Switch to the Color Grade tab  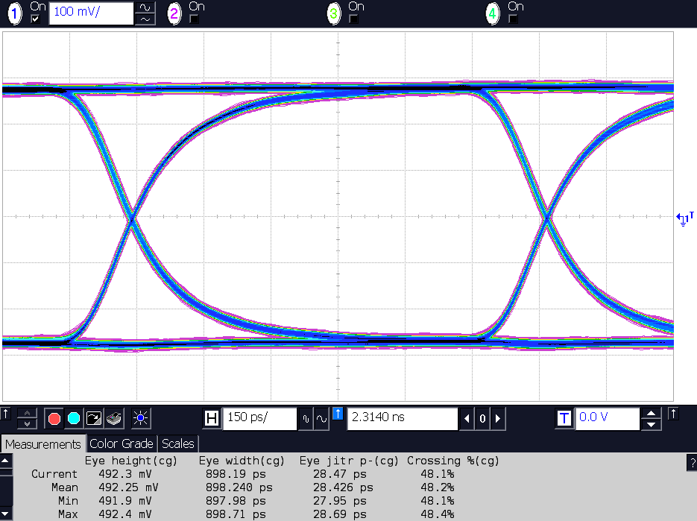point(122,443)
